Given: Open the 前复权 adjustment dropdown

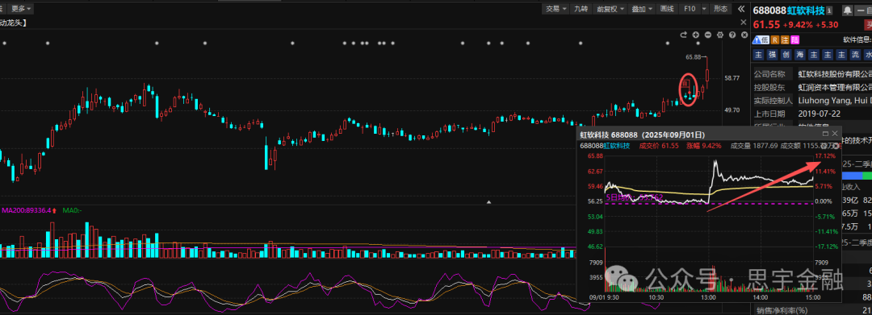Looking at the screenshot, I should click(x=611, y=9).
